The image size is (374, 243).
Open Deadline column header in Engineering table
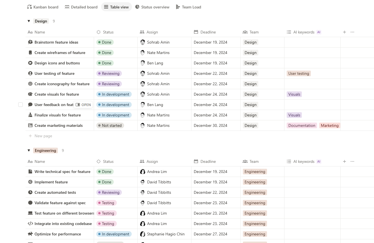tap(216, 161)
